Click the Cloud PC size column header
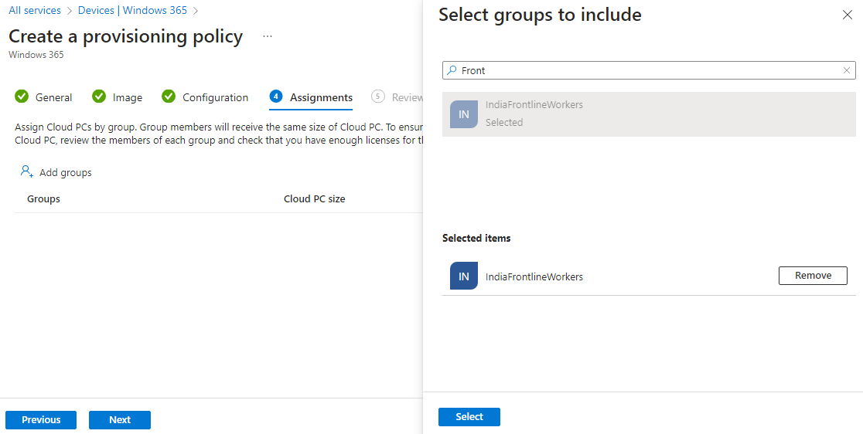 tap(314, 199)
